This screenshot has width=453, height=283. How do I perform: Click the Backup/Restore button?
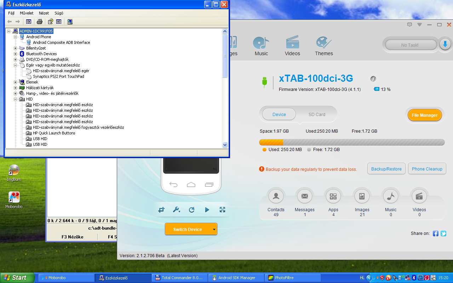(386, 169)
